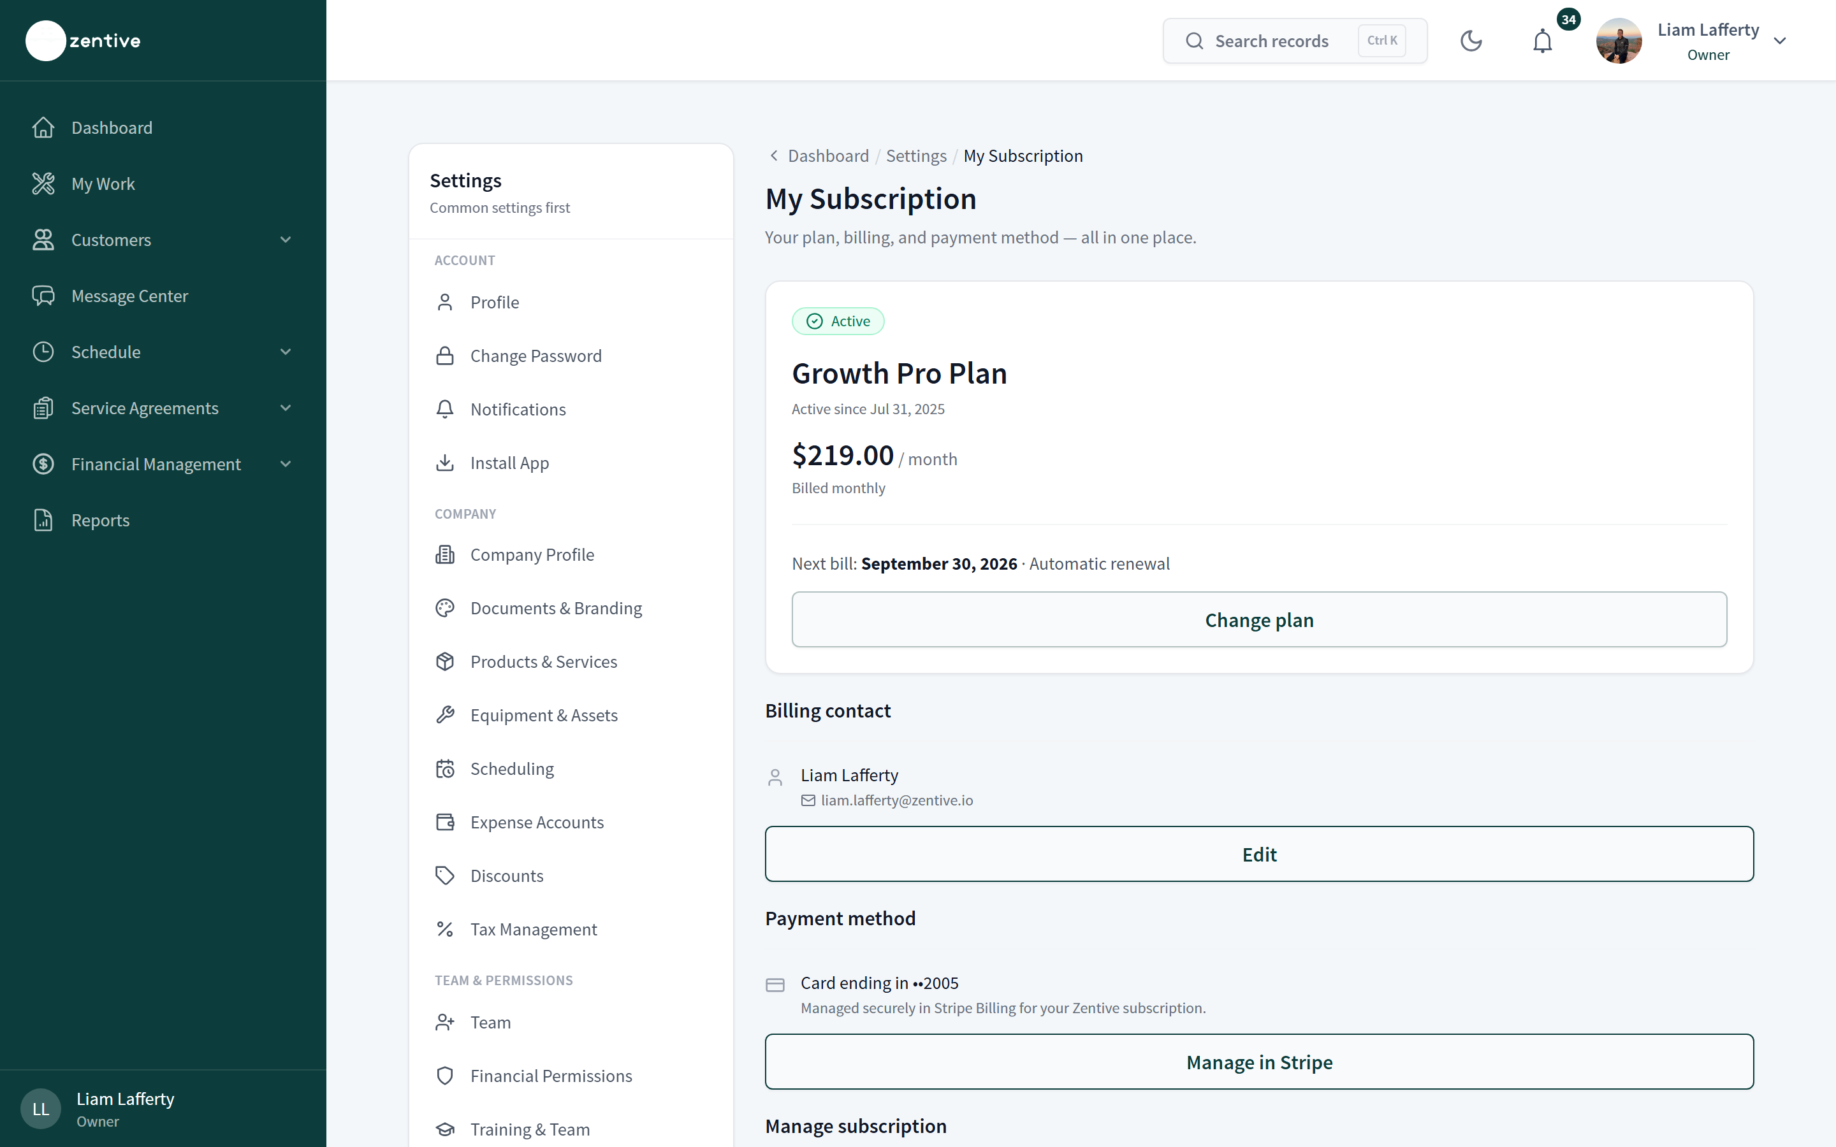
Task: Click the Settings breadcrumb link
Action: pyautogui.click(x=917, y=155)
